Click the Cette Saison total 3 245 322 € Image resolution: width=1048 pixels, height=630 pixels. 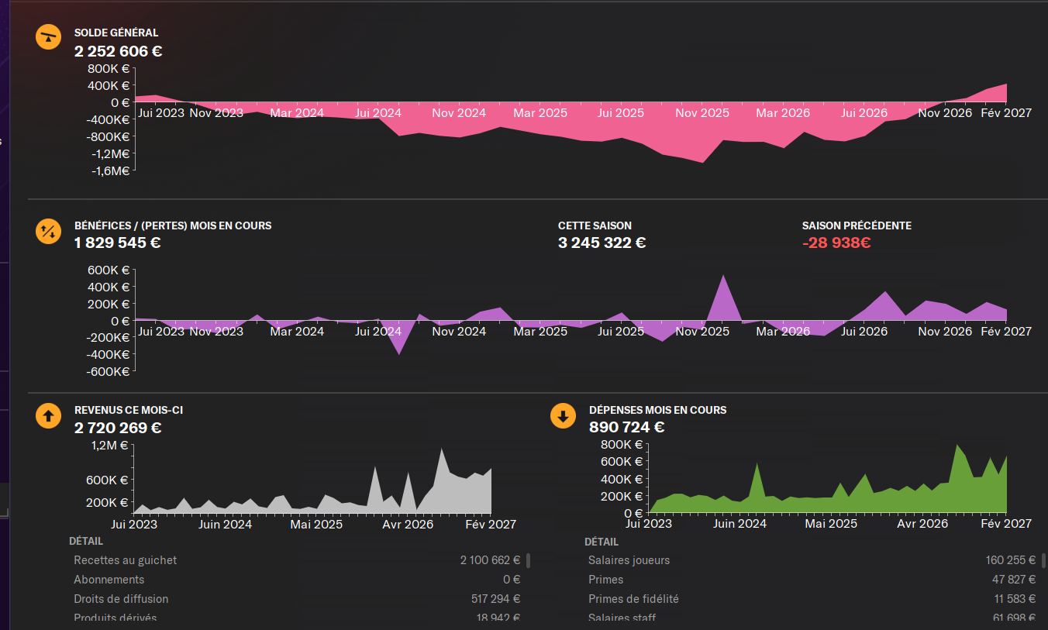602,243
